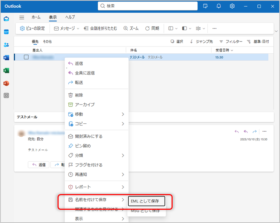The width and height of the screenshot is (280, 223).
Task: Click the フィルター button above message list
Action: tap(230, 41)
